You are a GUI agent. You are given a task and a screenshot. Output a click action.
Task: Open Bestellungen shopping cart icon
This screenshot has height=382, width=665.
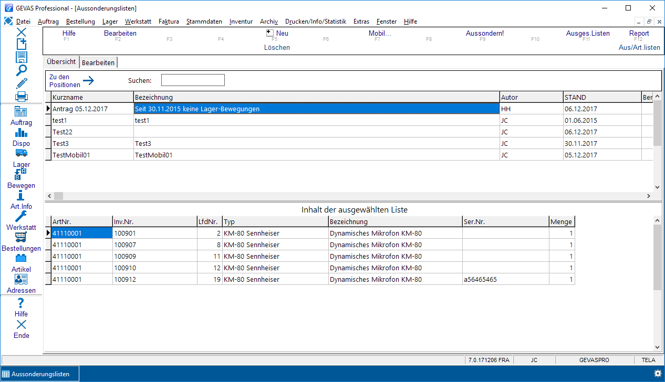pyautogui.click(x=22, y=237)
